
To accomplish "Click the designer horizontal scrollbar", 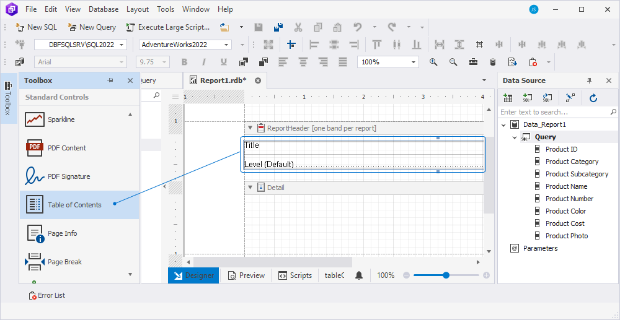I will (x=273, y=262).
